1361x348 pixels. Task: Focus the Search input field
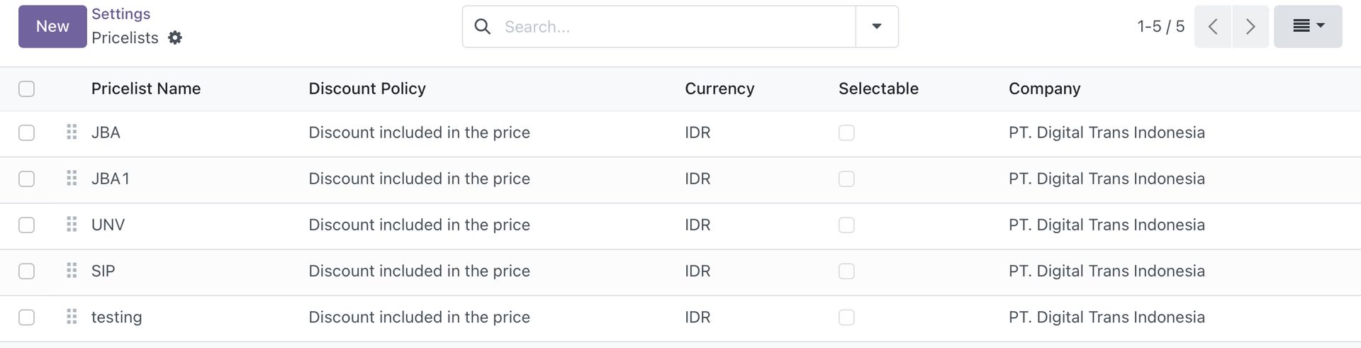677,27
